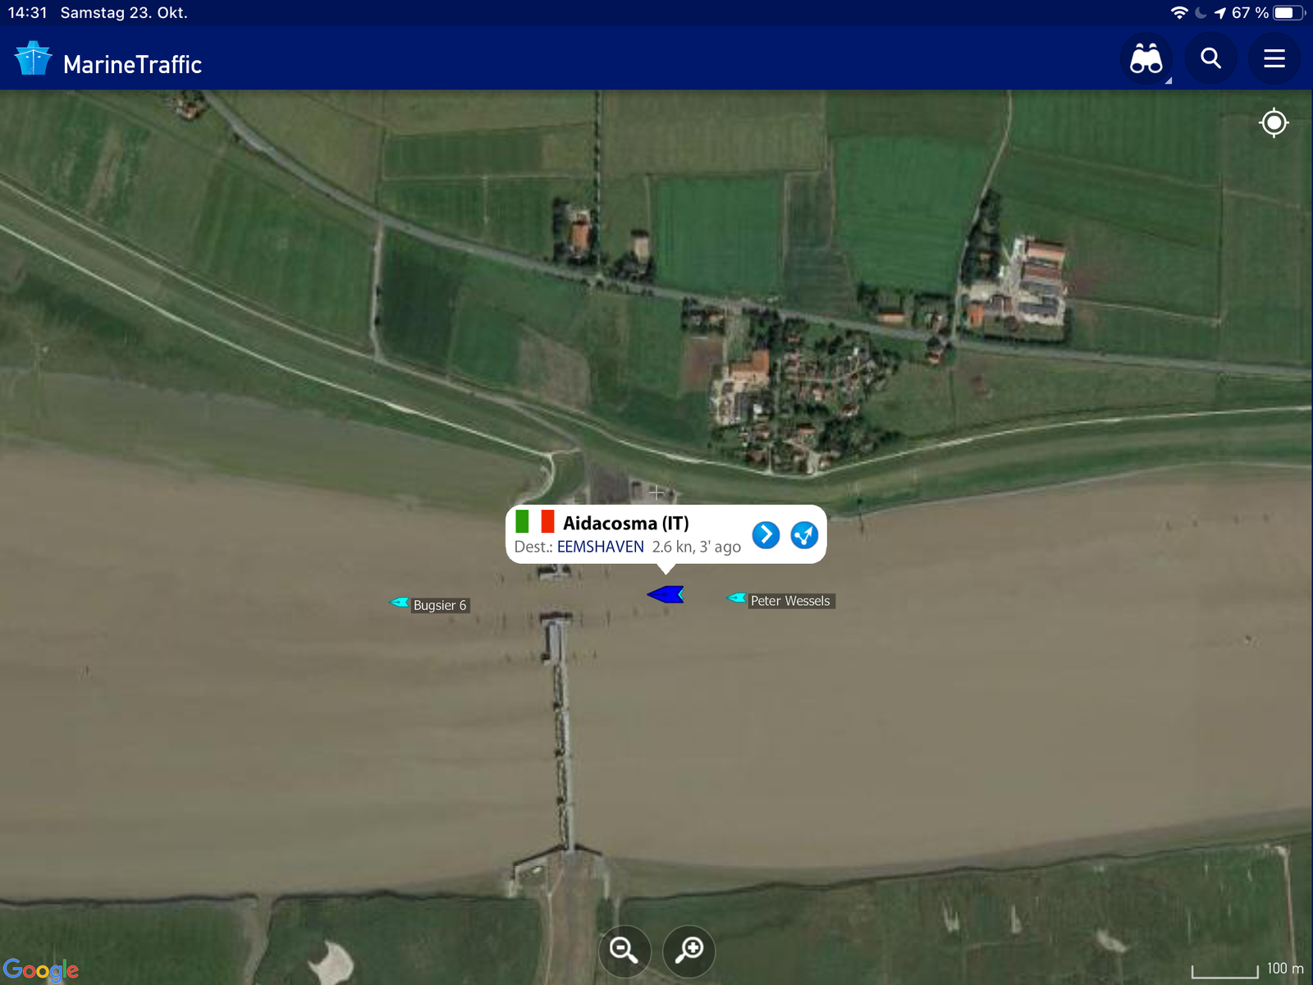1313x985 pixels.
Task: Click the Bugsier 6 name label
Action: [440, 606]
